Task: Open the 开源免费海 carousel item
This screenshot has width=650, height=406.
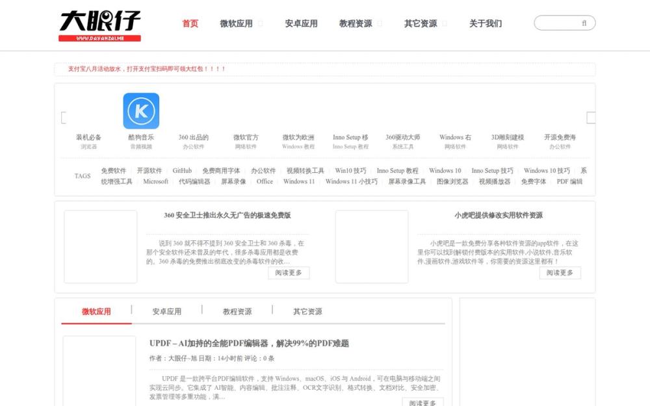Action: click(x=560, y=137)
